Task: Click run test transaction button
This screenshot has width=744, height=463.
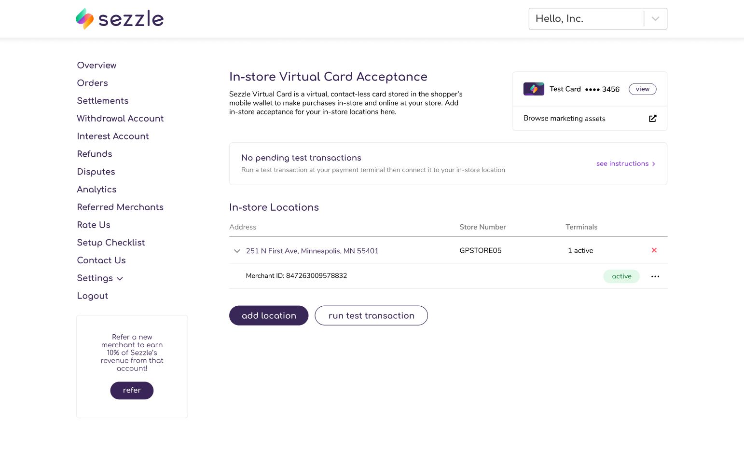Action: 371,315
